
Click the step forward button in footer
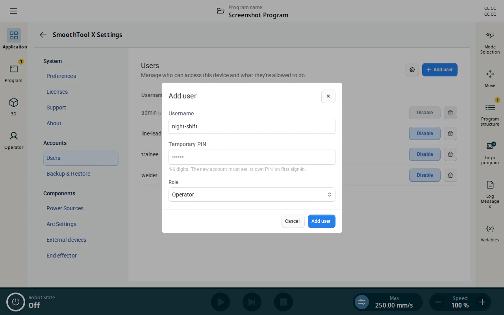click(252, 302)
